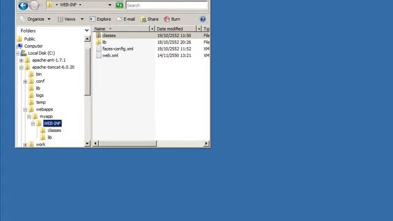The height and width of the screenshot is (221, 393).
Task: Click file list horizontal scrollbar right arrow
Action: 206,143
